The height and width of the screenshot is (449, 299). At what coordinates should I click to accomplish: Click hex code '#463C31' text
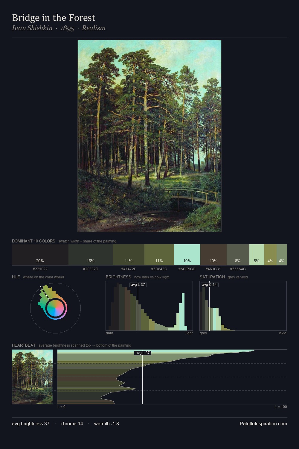(x=213, y=269)
